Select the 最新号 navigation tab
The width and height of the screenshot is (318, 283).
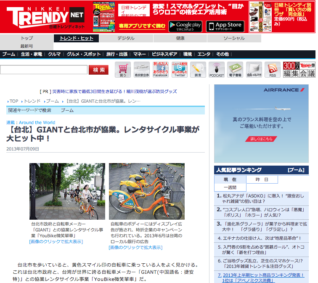(26, 46)
